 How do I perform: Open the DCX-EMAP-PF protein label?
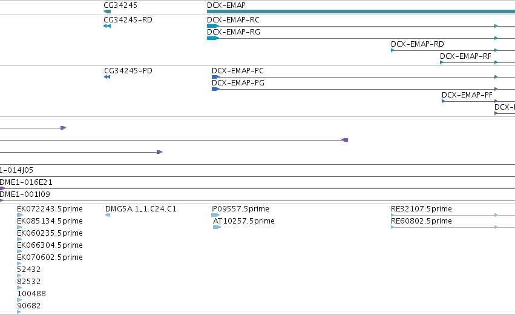pos(467,95)
